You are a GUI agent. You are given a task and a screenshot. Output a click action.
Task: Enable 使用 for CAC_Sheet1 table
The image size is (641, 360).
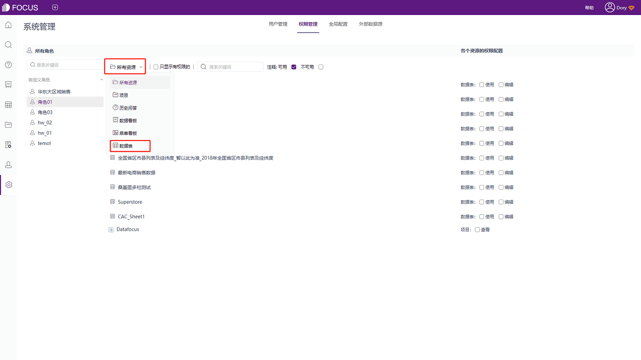click(482, 217)
